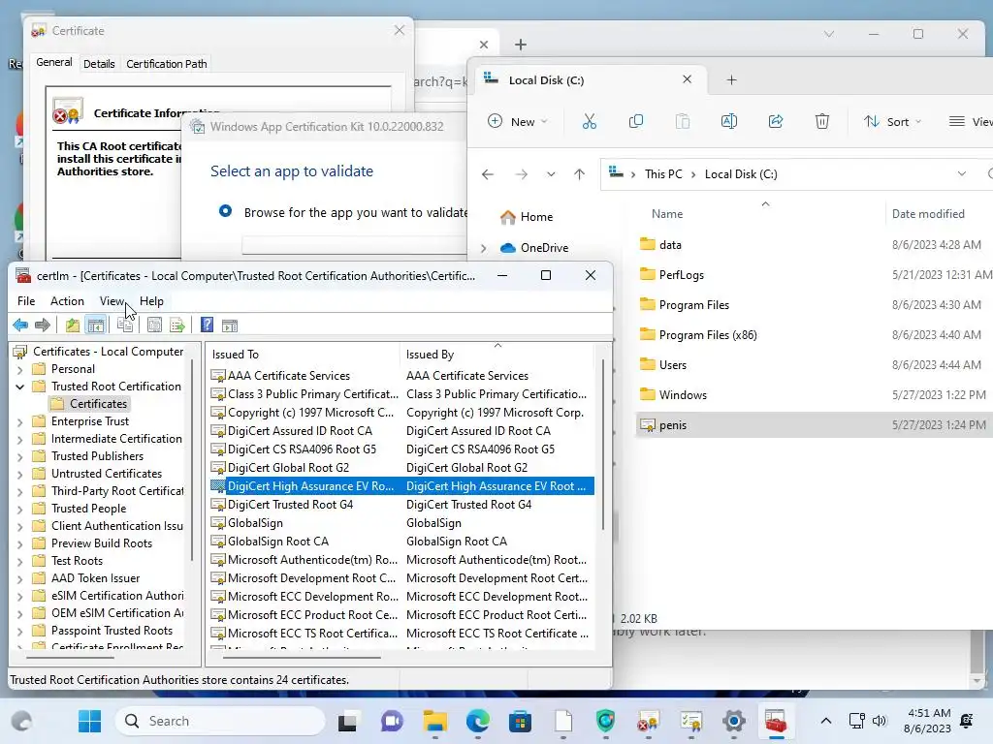993x744 pixels.
Task: Select the AAA Certificate Services row
Action: coord(401,376)
